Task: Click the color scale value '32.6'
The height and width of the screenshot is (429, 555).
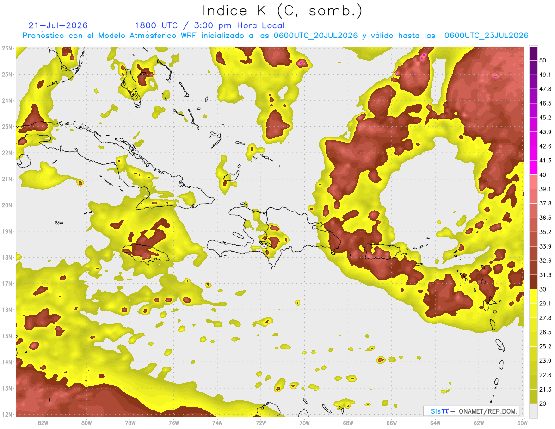Action: (x=545, y=261)
